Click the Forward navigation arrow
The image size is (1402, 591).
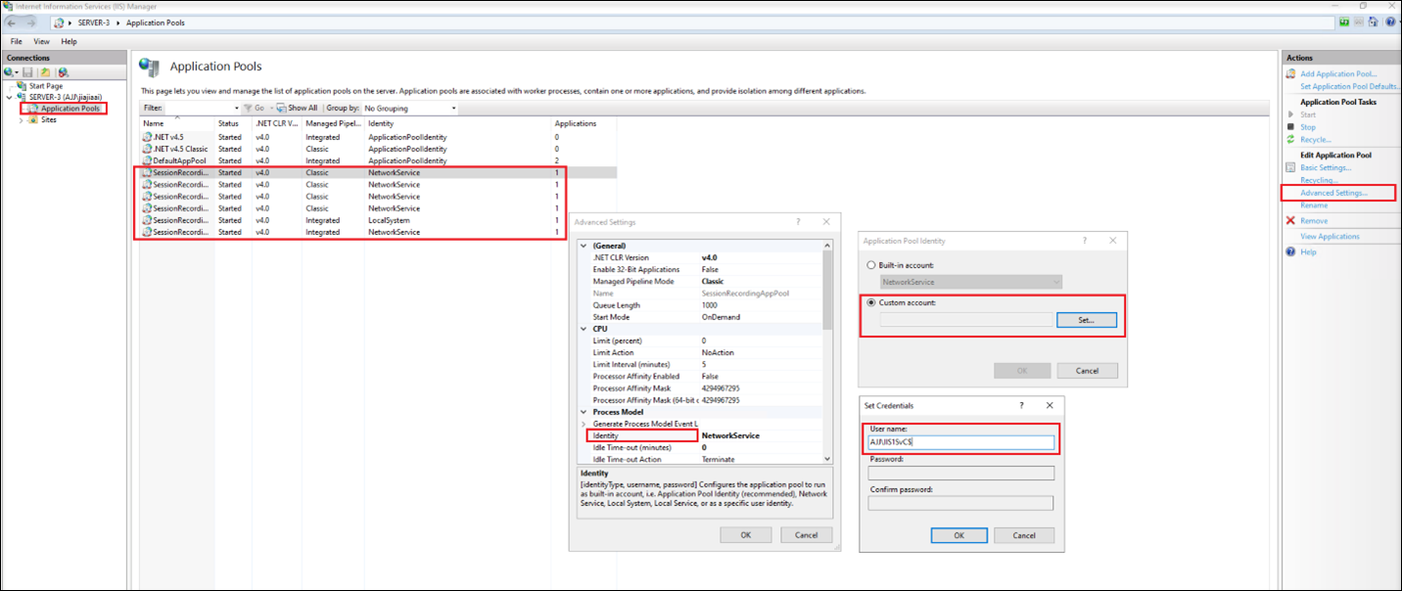click(x=29, y=22)
